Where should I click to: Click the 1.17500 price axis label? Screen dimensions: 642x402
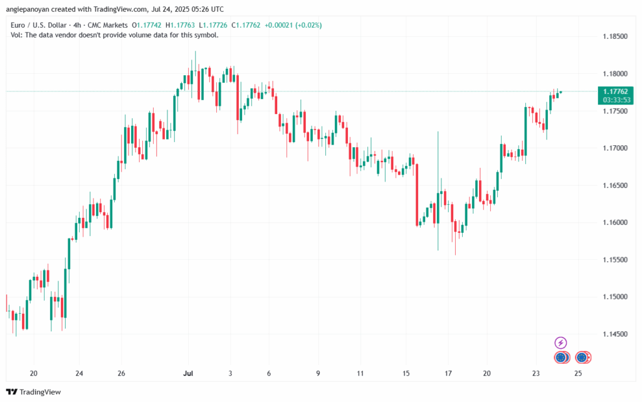pos(615,111)
